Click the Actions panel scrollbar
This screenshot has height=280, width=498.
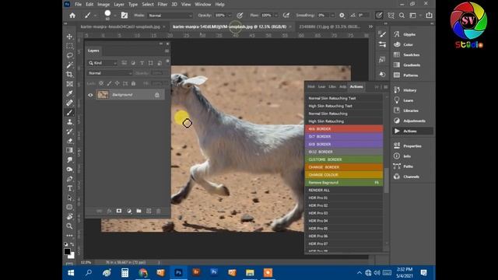387,180
